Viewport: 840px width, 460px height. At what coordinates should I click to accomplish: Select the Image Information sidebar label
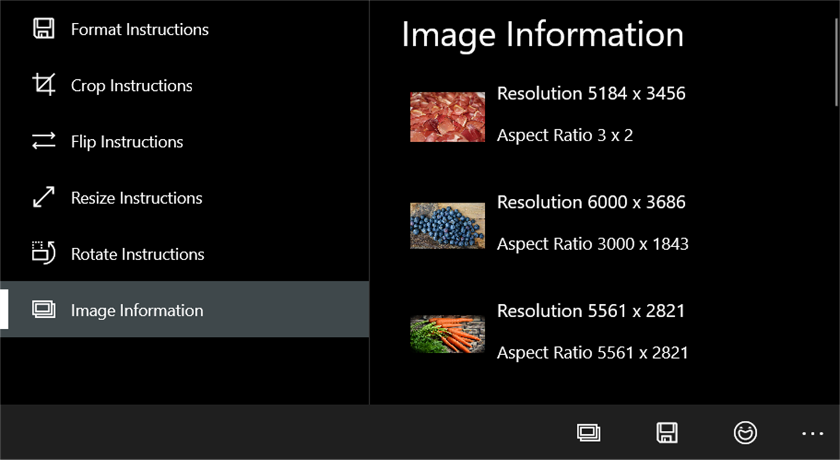click(x=137, y=310)
